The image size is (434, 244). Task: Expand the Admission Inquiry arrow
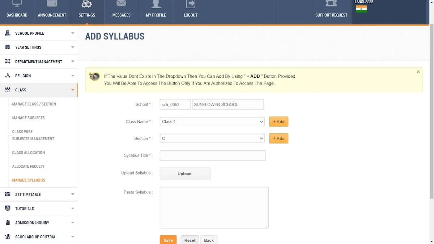click(x=73, y=223)
